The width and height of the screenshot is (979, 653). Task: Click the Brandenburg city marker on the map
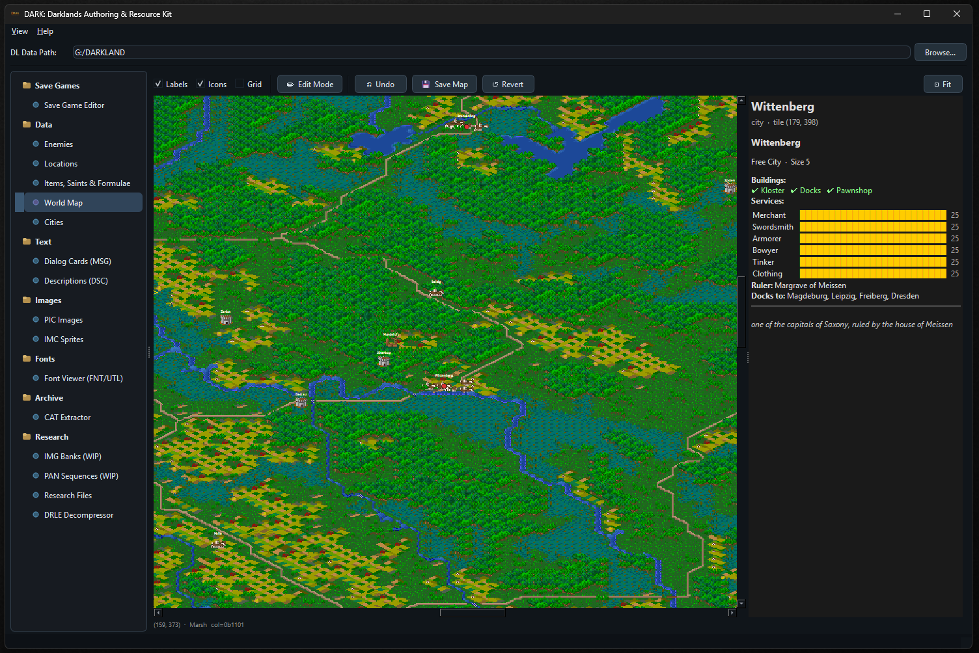(x=466, y=126)
